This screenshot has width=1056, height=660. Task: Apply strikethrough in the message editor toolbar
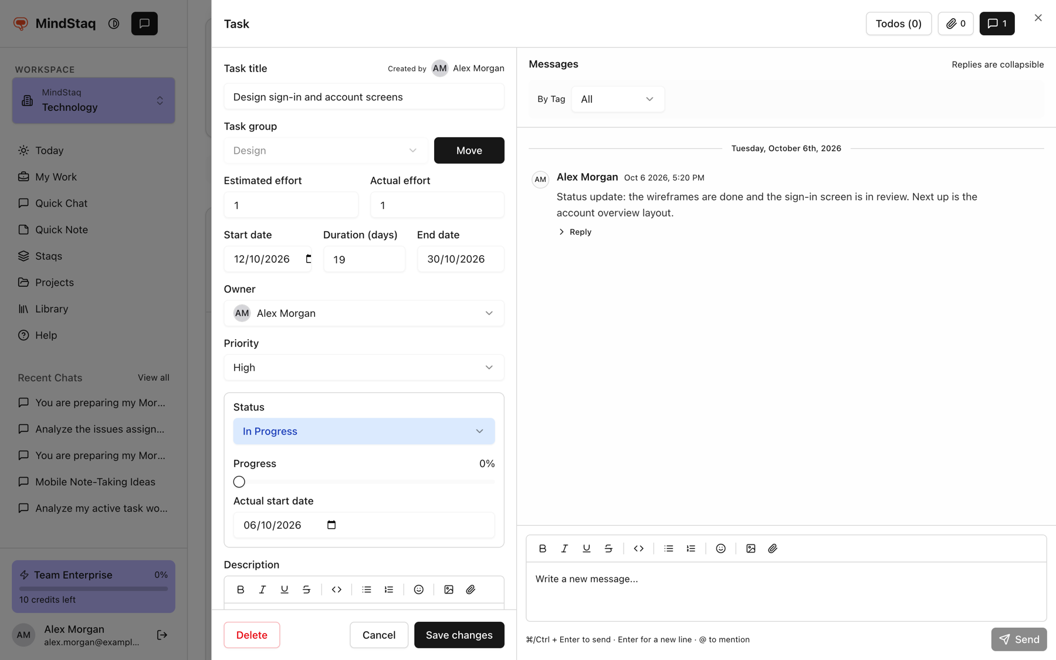pyautogui.click(x=608, y=549)
